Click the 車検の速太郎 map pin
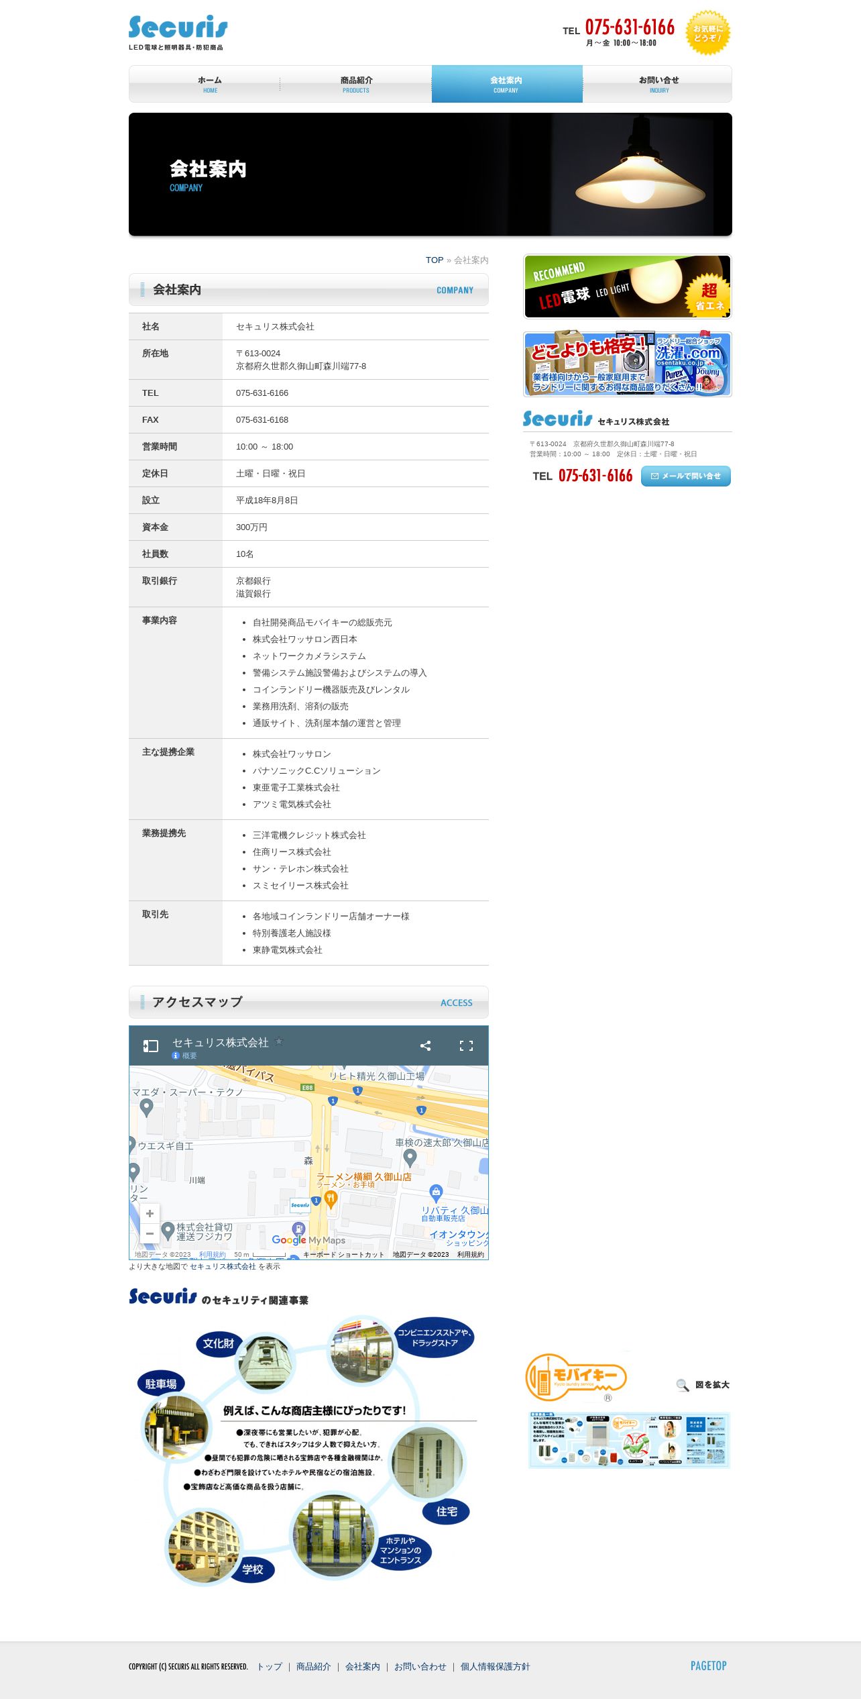The height and width of the screenshot is (1699, 861). click(410, 1157)
